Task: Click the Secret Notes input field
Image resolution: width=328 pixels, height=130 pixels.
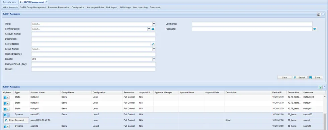Action: (x=91, y=44)
